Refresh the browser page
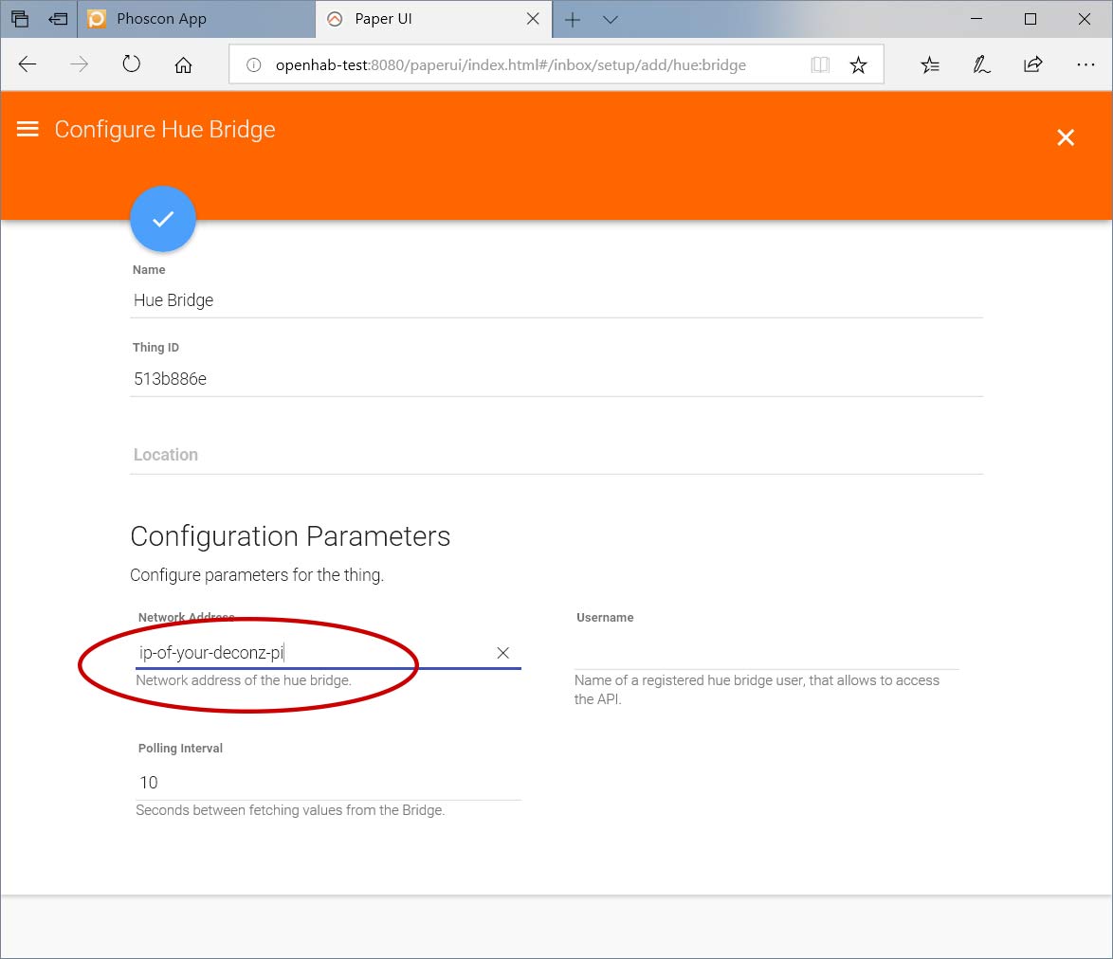This screenshot has width=1113, height=959. coord(131,64)
